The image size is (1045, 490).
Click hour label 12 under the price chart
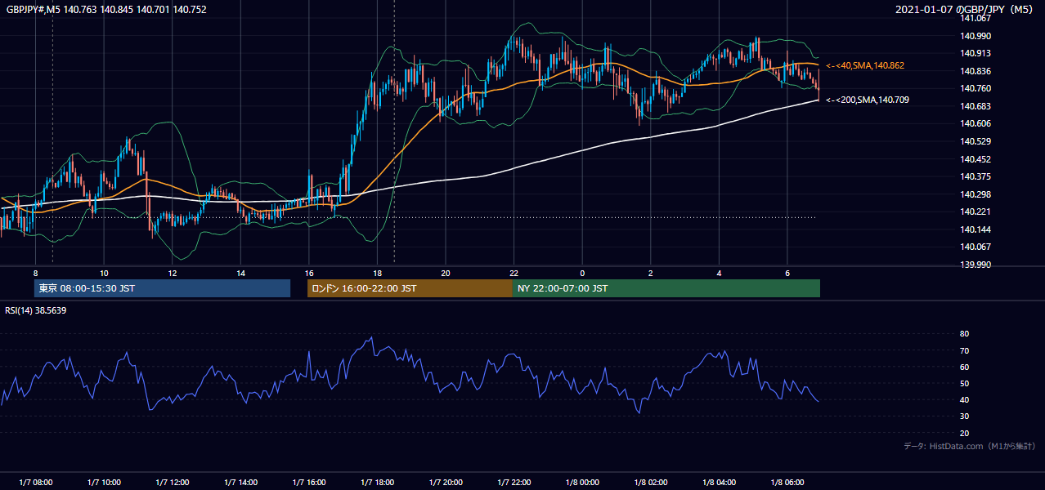[x=173, y=273]
